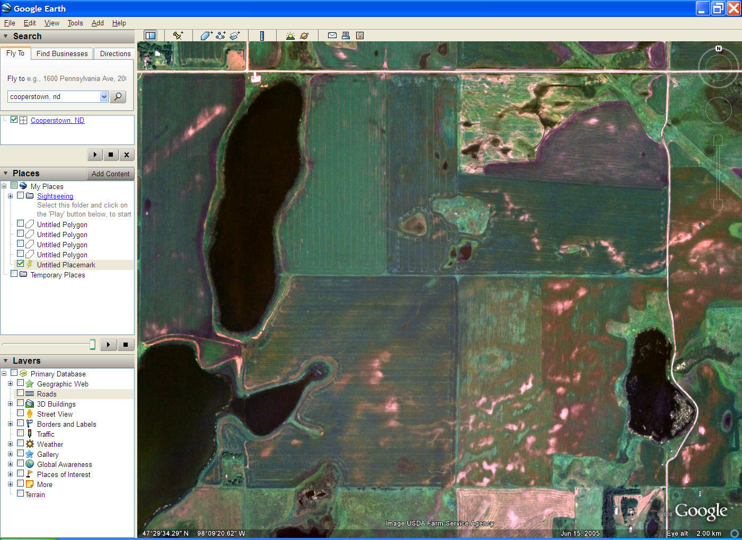Viewport: 742px width, 540px height.
Task: Click the search magnifier button
Action: [118, 96]
